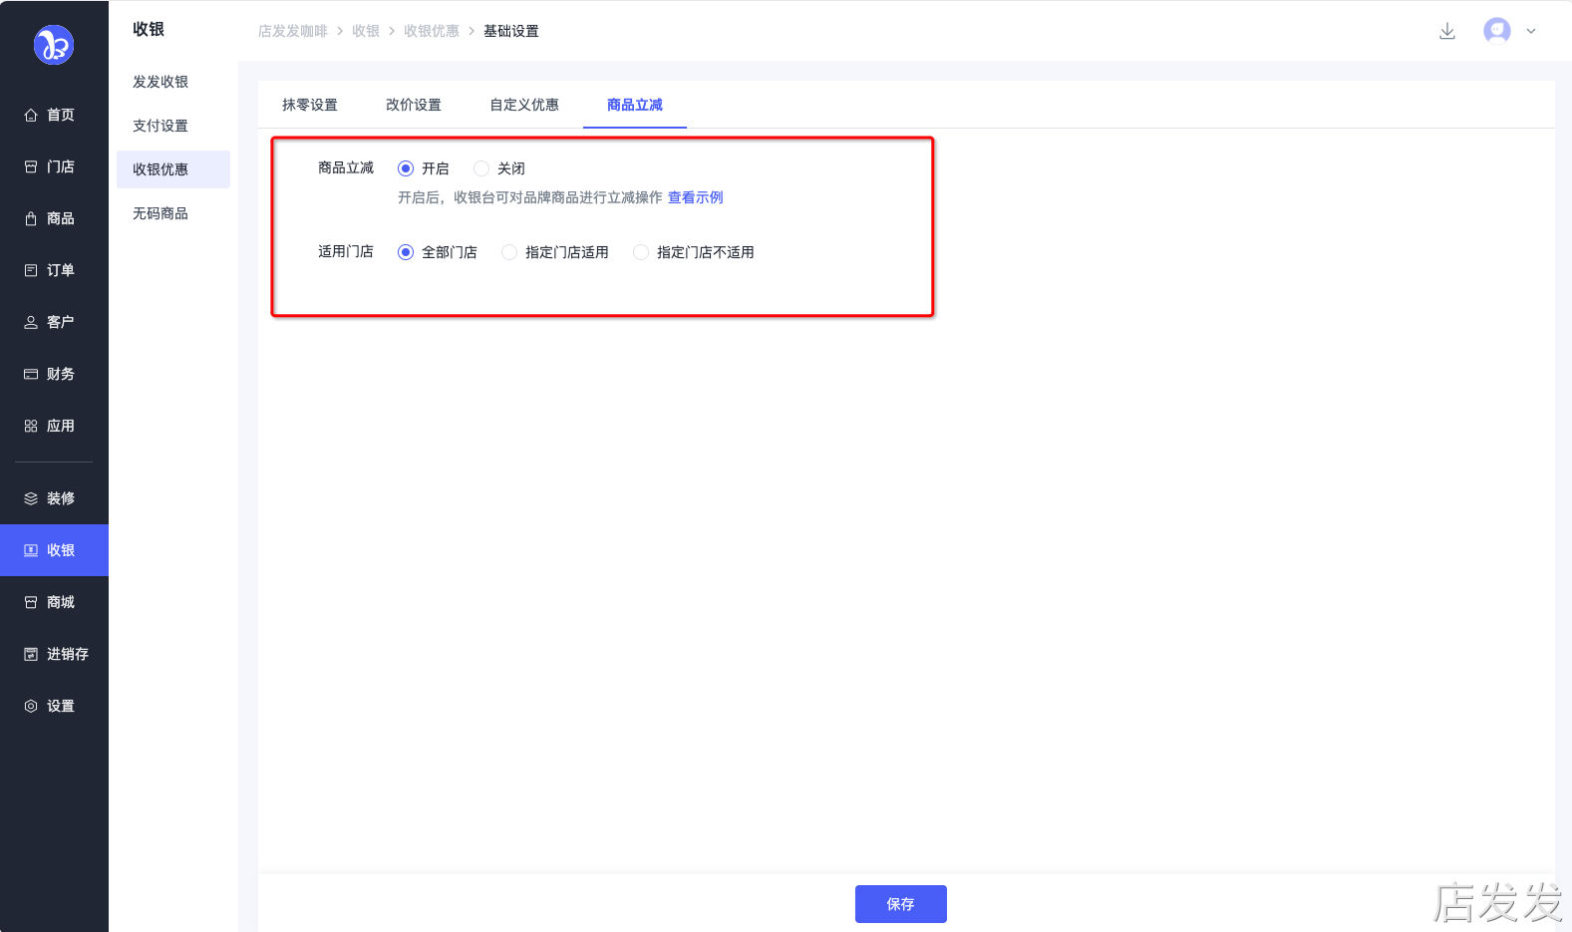Click 基础设置 in the breadcrumb
The image size is (1572, 932).
pos(511,31)
